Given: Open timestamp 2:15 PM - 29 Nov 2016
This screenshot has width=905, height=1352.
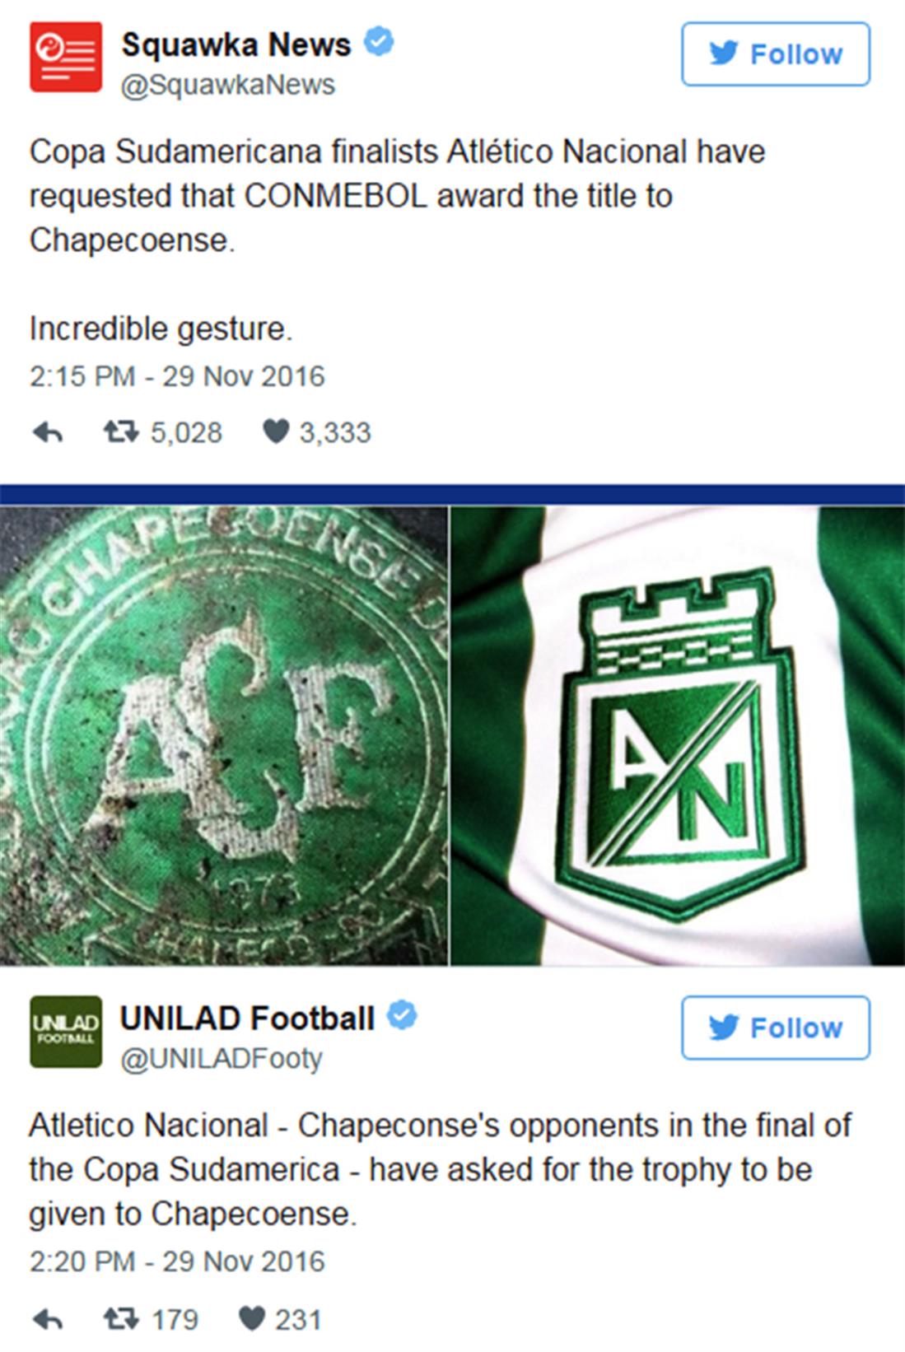Looking at the screenshot, I should 177,376.
